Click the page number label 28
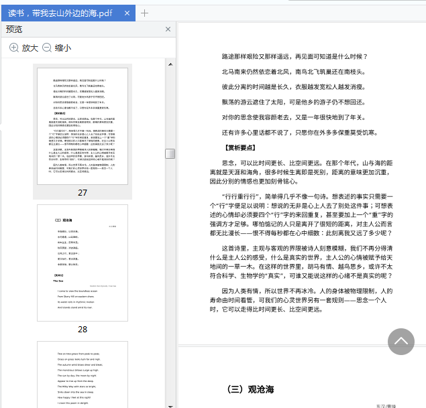The image size is (426, 408). click(83, 330)
